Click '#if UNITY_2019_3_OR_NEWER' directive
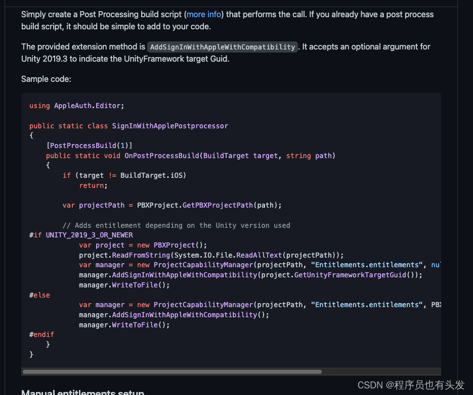This screenshot has width=473, height=395. tap(81, 235)
